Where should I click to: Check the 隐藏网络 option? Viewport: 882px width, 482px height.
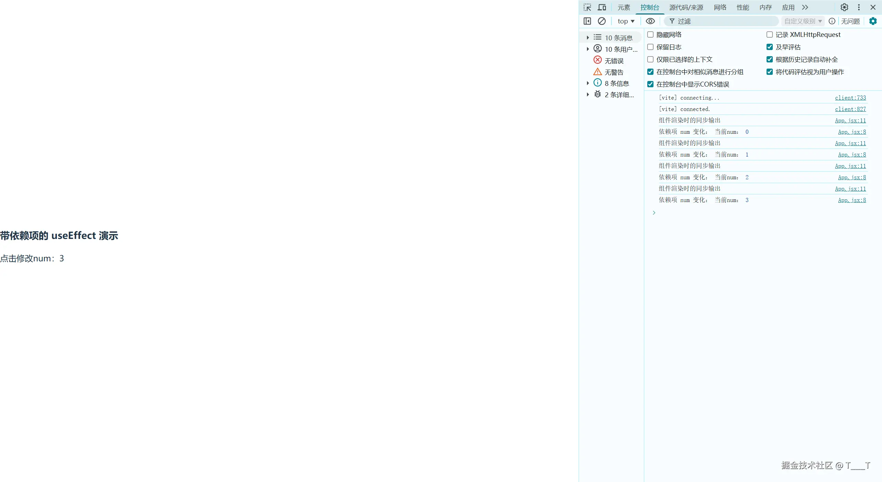(x=650, y=34)
